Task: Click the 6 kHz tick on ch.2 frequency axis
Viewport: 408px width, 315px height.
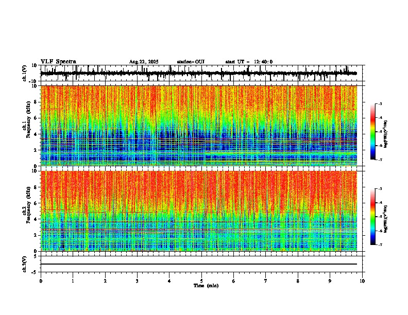Action: pyautogui.click(x=36, y=203)
